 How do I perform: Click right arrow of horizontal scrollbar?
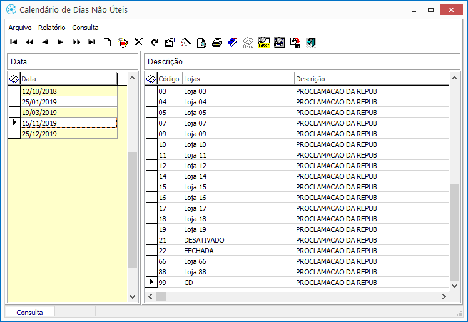tap(444, 297)
